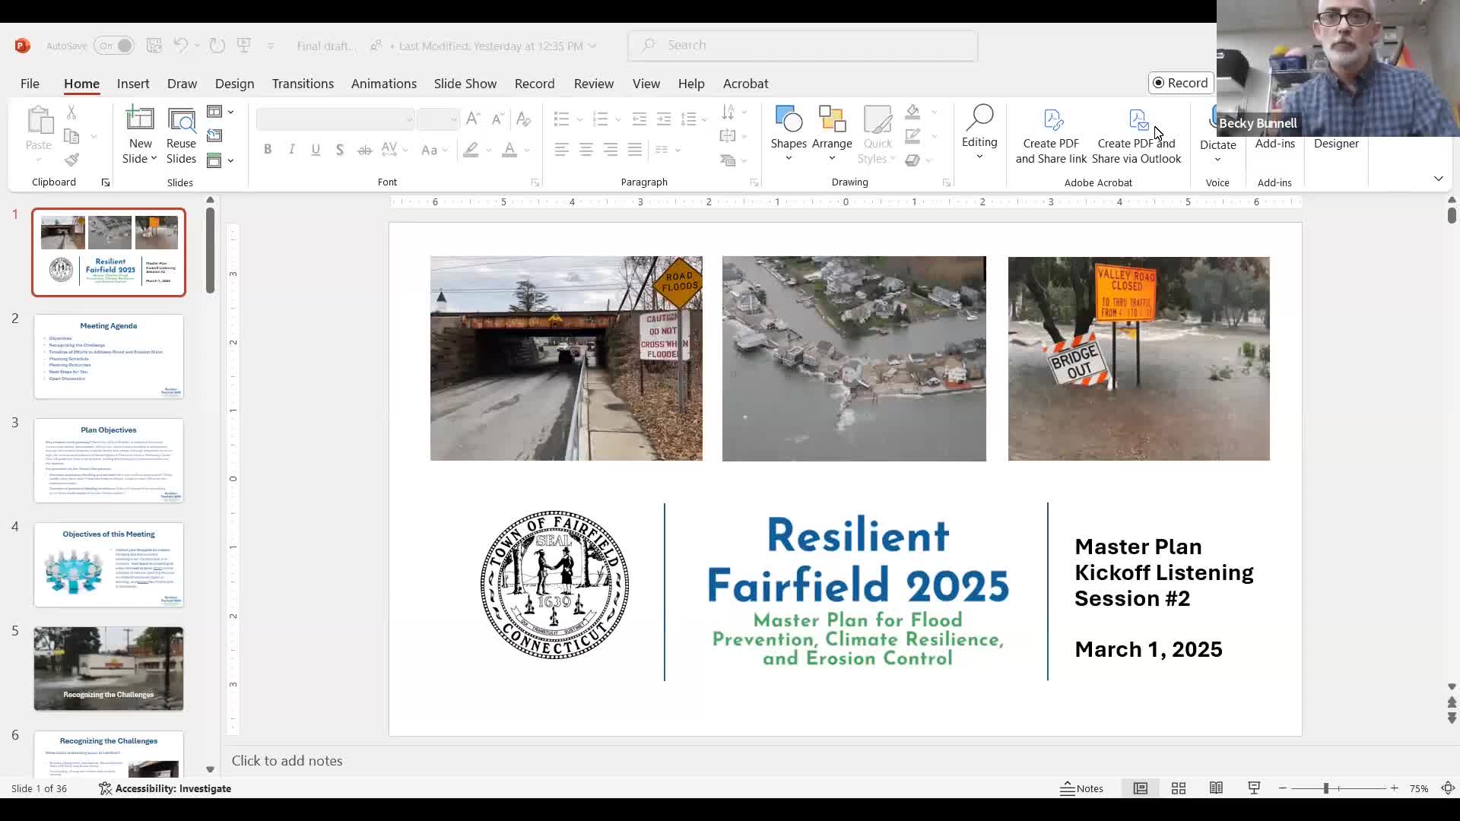Switch to the Design tab
This screenshot has height=821, width=1460.
(x=234, y=84)
